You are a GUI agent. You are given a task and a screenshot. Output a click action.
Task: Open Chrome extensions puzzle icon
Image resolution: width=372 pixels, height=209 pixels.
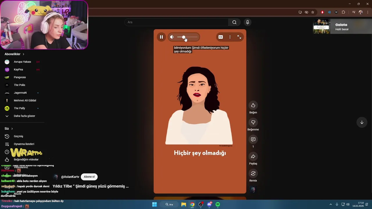(343, 12)
